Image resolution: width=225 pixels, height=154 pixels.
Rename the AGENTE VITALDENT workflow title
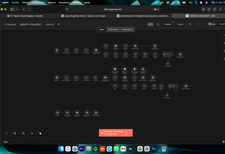[30, 24]
